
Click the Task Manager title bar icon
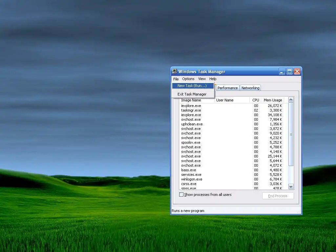[x=175, y=71]
